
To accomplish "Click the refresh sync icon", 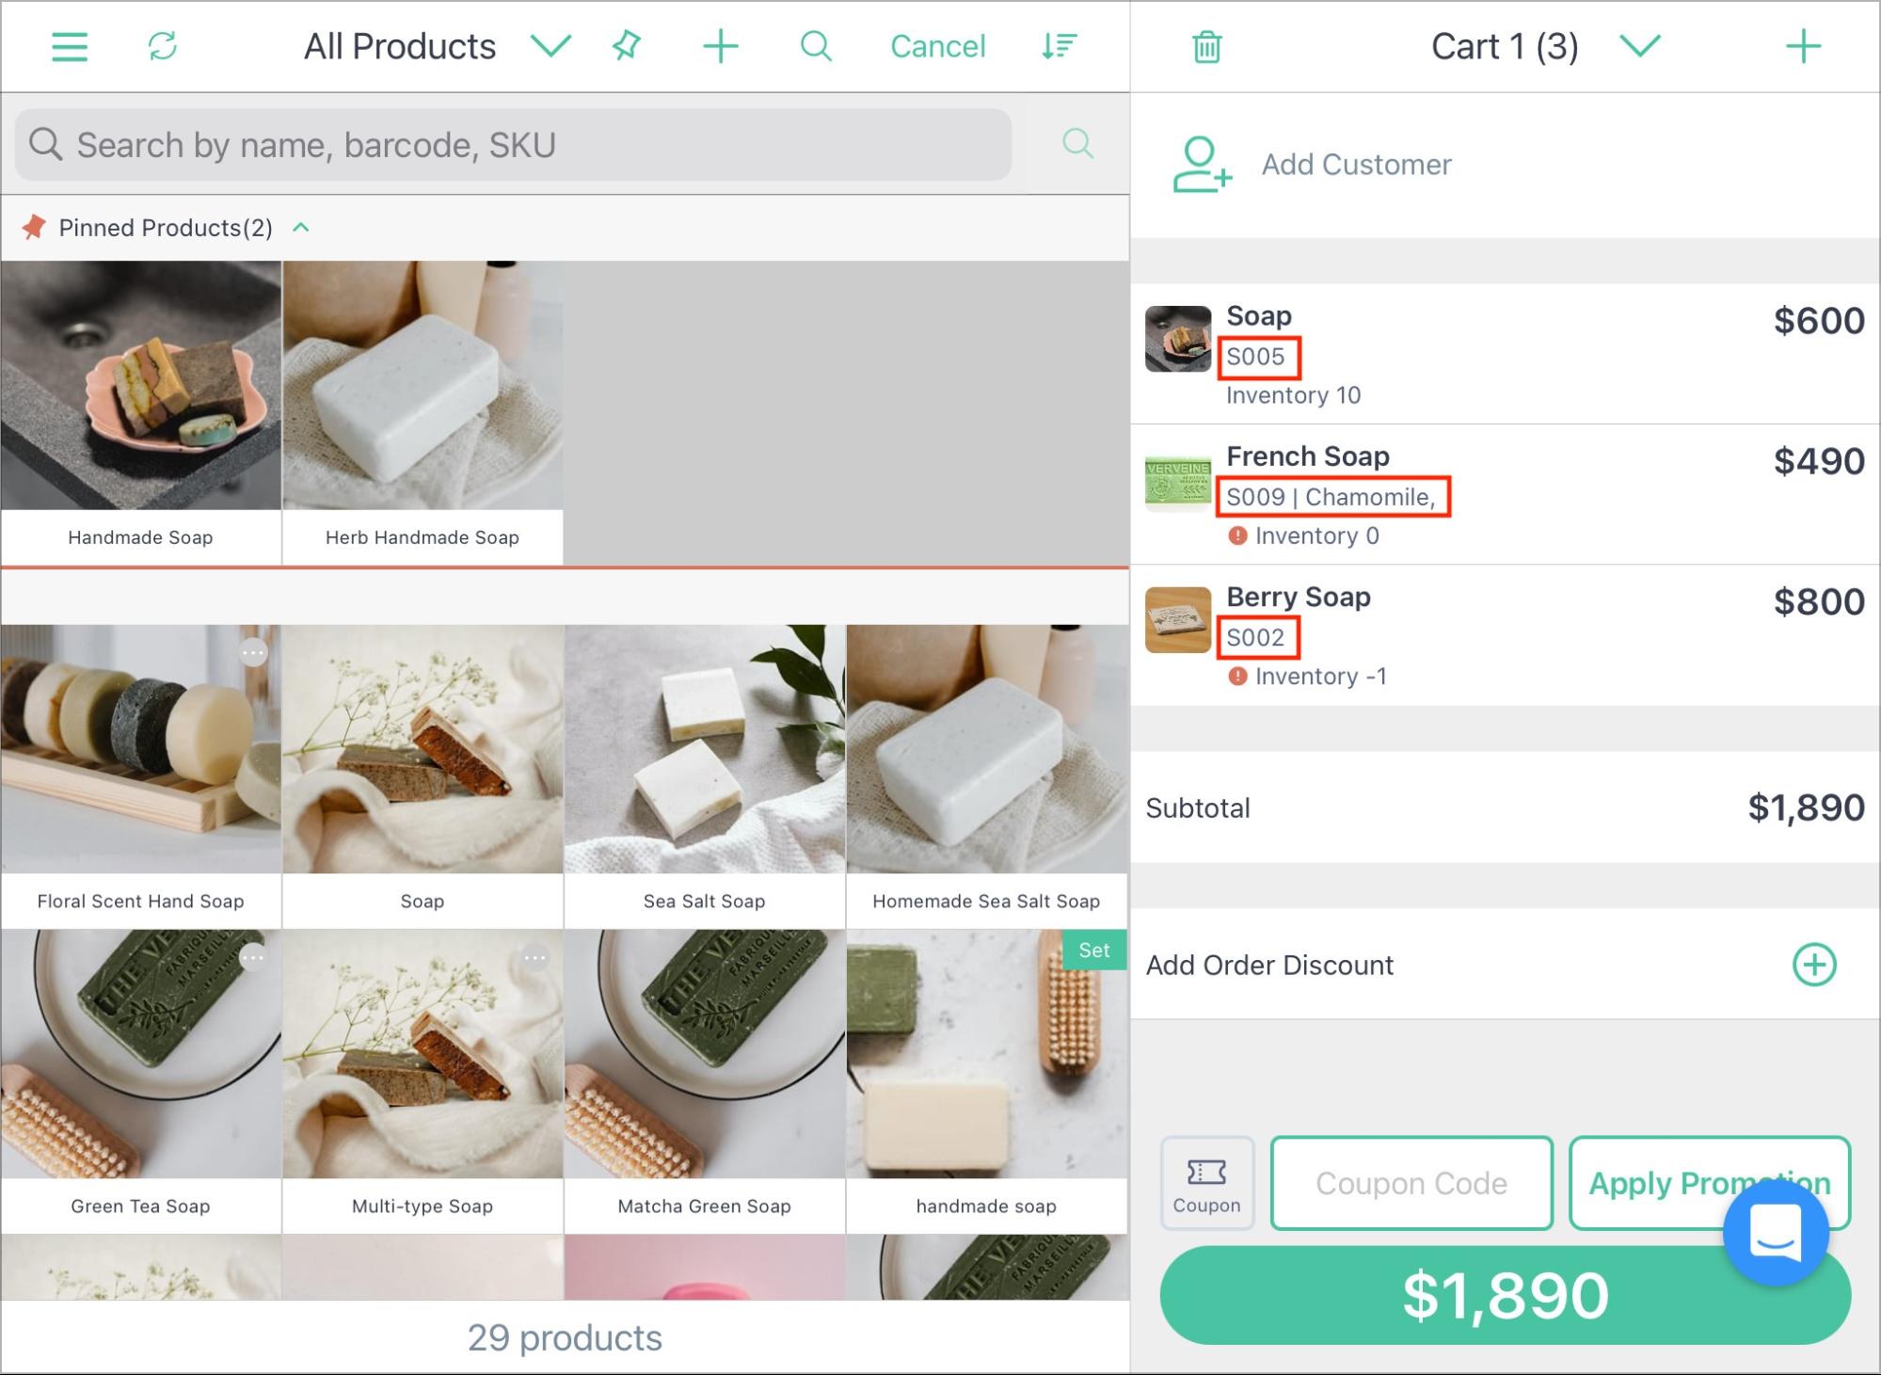I will coord(163,46).
